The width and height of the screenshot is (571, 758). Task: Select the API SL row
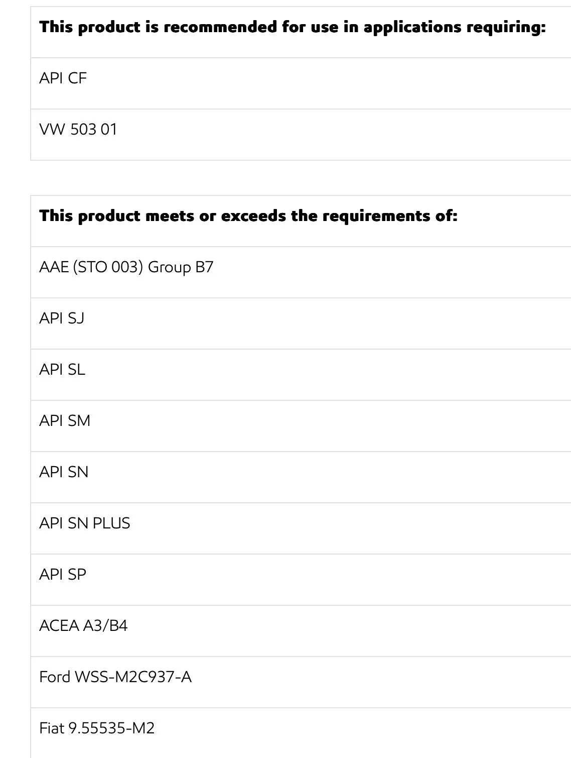coord(62,370)
